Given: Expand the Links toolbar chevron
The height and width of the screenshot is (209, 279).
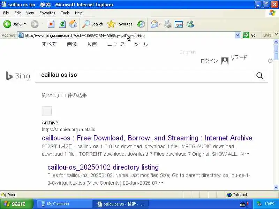Looking at the screenshot, I should [276, 34].
